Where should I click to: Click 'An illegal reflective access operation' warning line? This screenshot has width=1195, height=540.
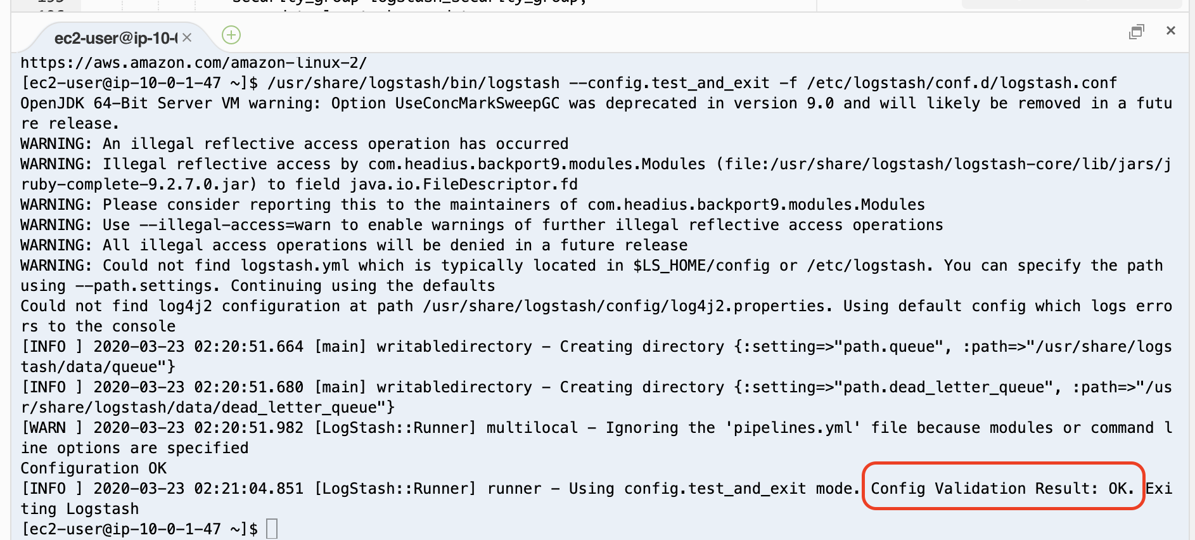coord(295,144)
